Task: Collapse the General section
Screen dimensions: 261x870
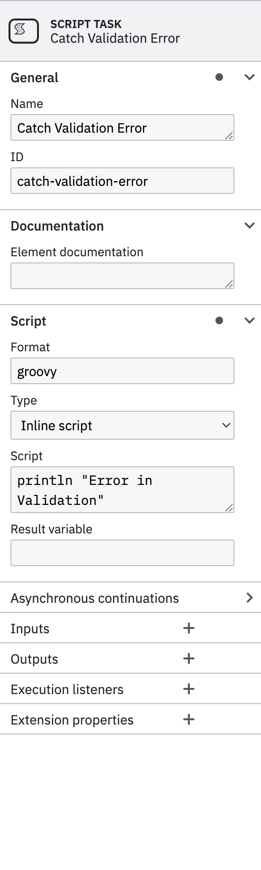Action: click(250, 77)
